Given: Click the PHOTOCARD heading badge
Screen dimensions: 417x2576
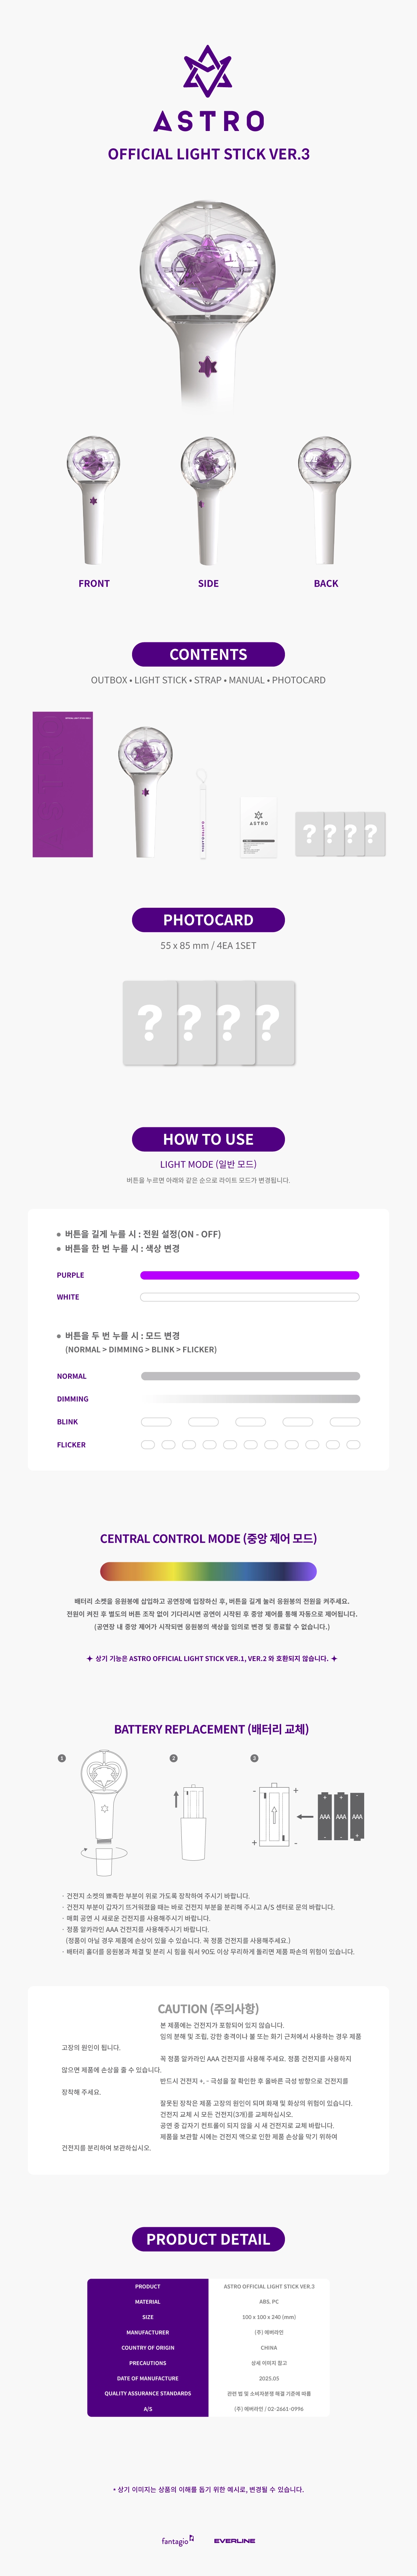Looking at the screenshot, I should tap(208, 920).
